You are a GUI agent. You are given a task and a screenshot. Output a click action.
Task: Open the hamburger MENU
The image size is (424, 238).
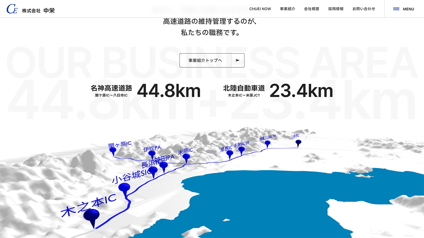click(x=404, y=9)
